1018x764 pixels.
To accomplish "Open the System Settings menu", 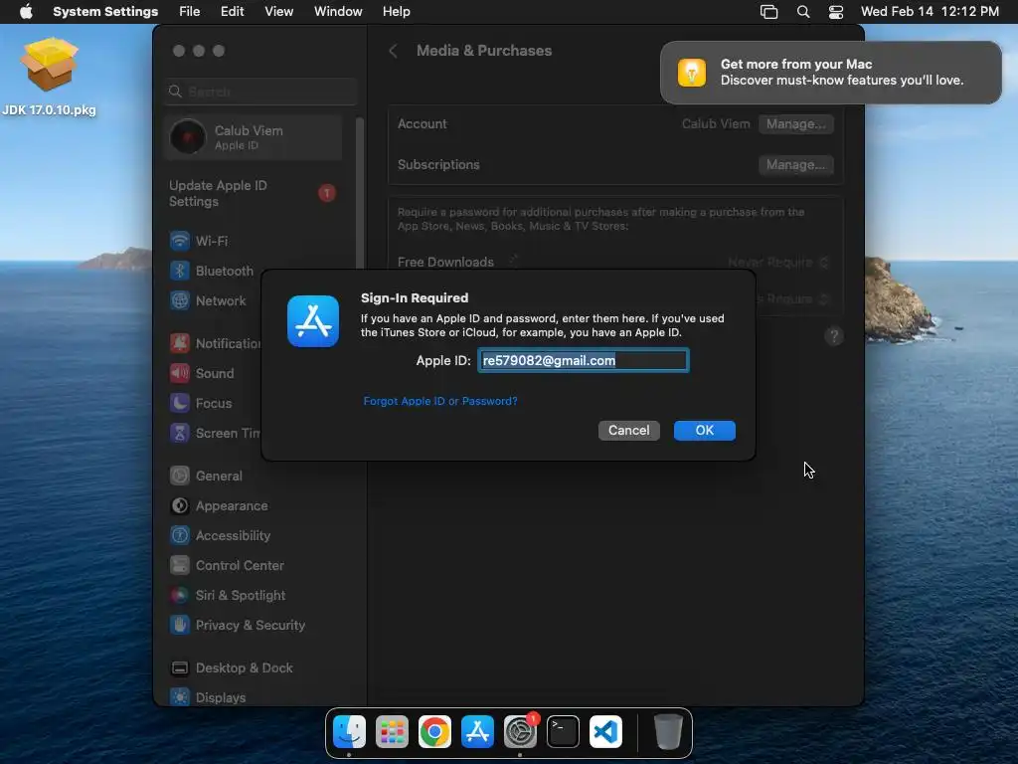I will (x=105, y=12).
